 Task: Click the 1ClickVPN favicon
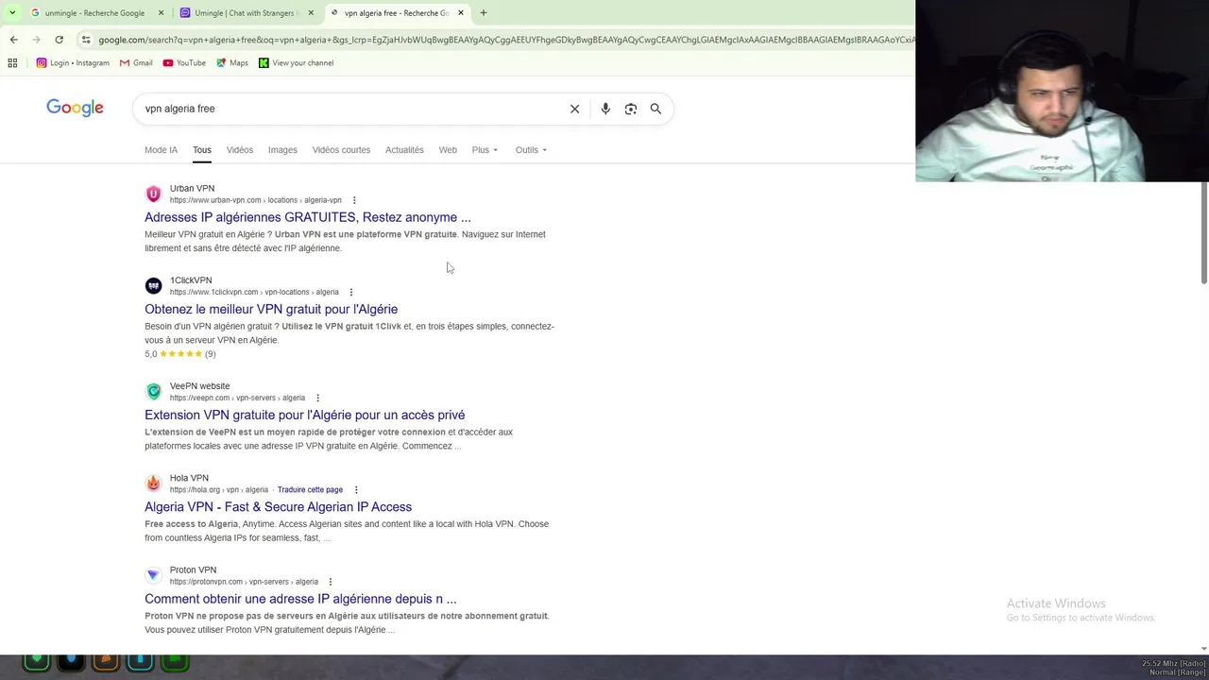(153, 285)
